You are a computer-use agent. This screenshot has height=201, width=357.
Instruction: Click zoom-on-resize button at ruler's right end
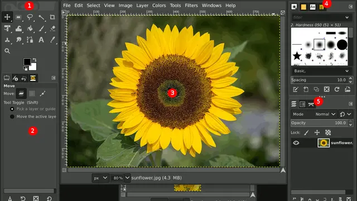tap(283, 12)
